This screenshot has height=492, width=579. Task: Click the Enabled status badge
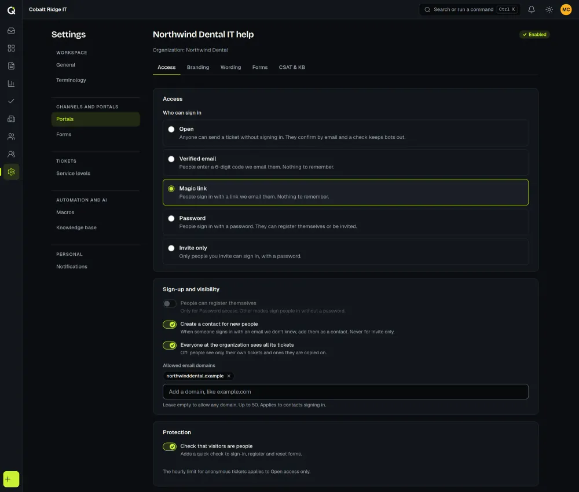point(534,34)
